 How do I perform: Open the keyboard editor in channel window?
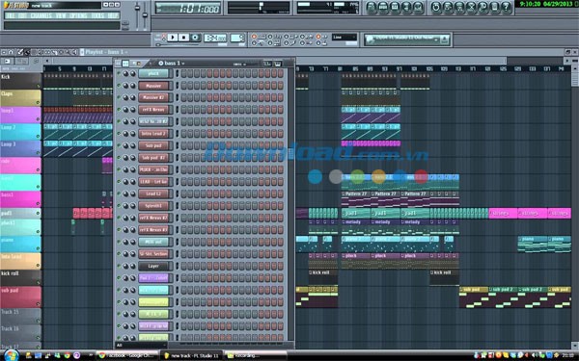point(278,64)
